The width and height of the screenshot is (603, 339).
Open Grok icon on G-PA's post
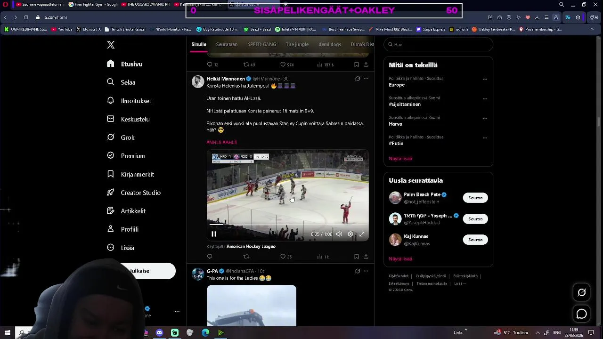[358, 271]
